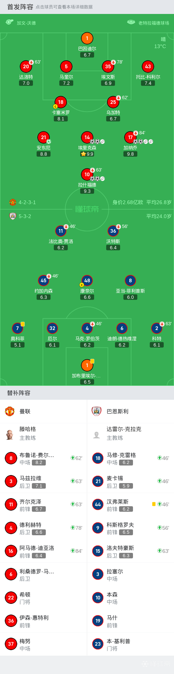This screenshot has height=674, width=174.
Task: Tap 加纳乔 number 17 player circle
Action: click(x=130, y=137)
